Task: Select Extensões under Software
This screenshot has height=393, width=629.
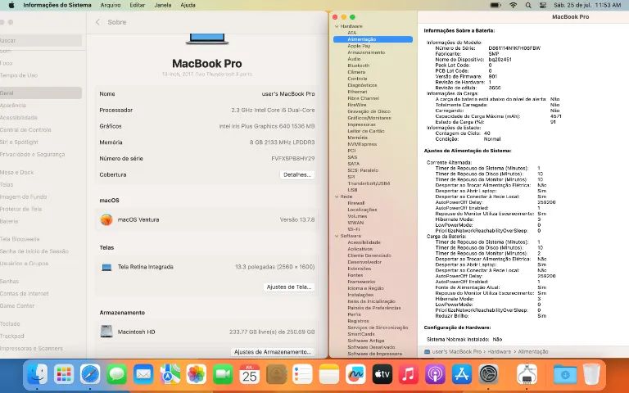Action: (359, 269)
